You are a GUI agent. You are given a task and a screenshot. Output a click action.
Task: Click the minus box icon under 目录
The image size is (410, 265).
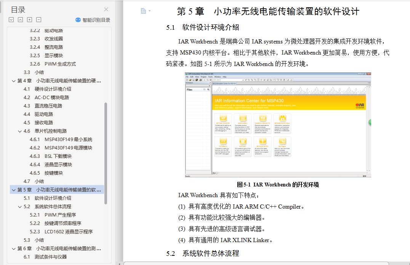(39, 19)
